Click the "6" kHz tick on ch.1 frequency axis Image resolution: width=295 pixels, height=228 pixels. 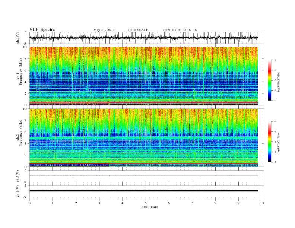(26, 70)
